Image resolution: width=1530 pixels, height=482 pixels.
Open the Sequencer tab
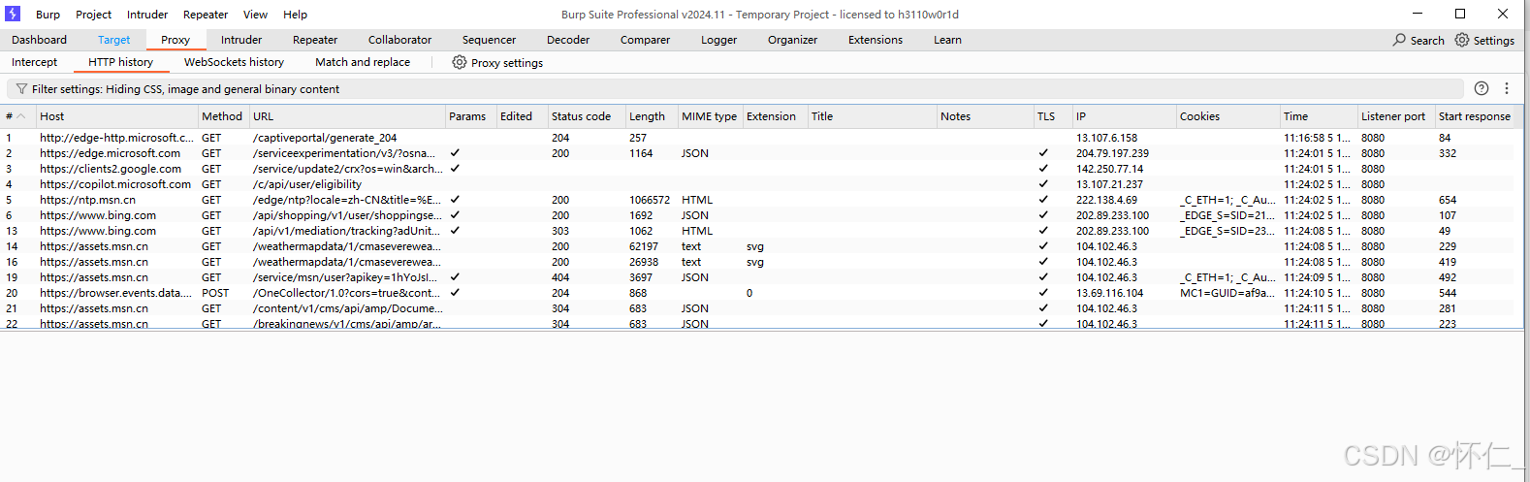489,40
